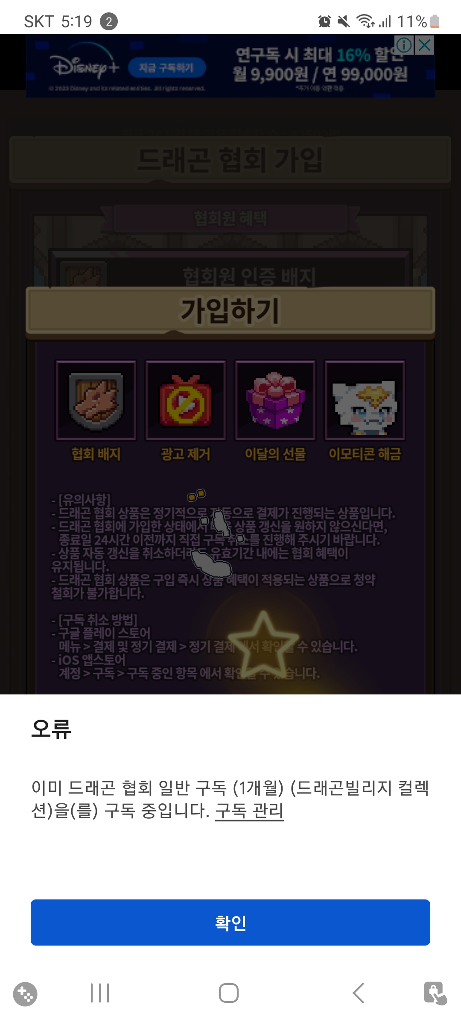Tap the 이달의 선물 gift box icon
This screenshot has height=1025, width=461.
(x=275, y=400)
